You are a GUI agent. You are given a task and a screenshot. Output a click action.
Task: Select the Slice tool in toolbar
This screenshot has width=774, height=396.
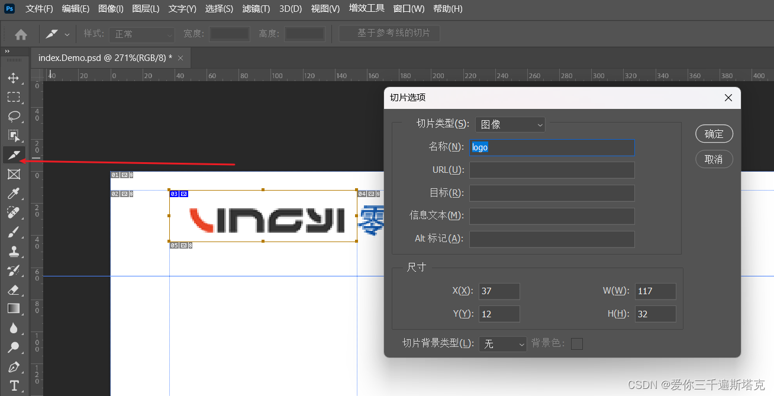[14, 155]
